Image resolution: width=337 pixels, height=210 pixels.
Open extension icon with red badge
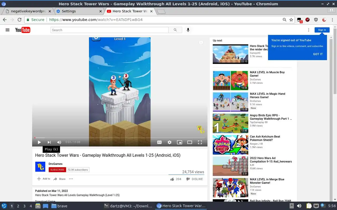(x=299, y=20)
